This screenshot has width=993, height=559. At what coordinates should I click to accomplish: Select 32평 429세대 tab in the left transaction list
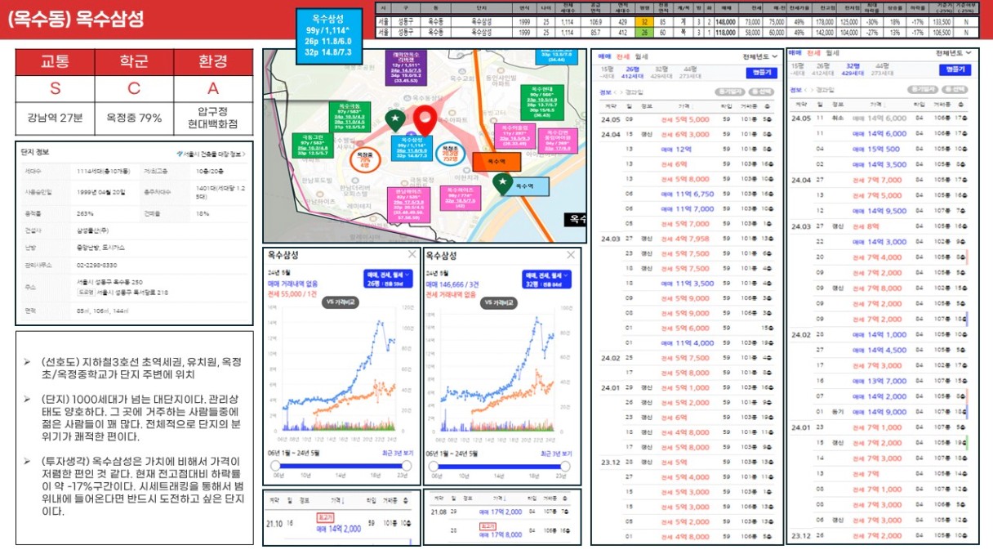661,72
